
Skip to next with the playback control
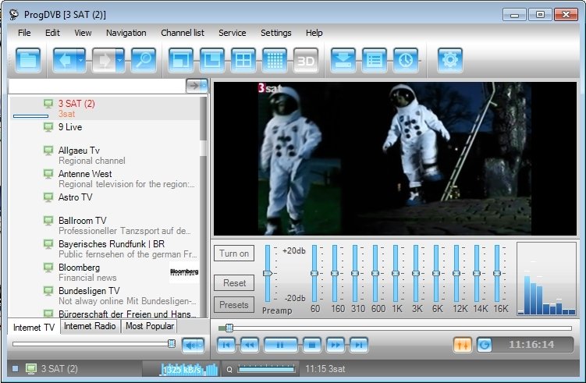[359, 345]
